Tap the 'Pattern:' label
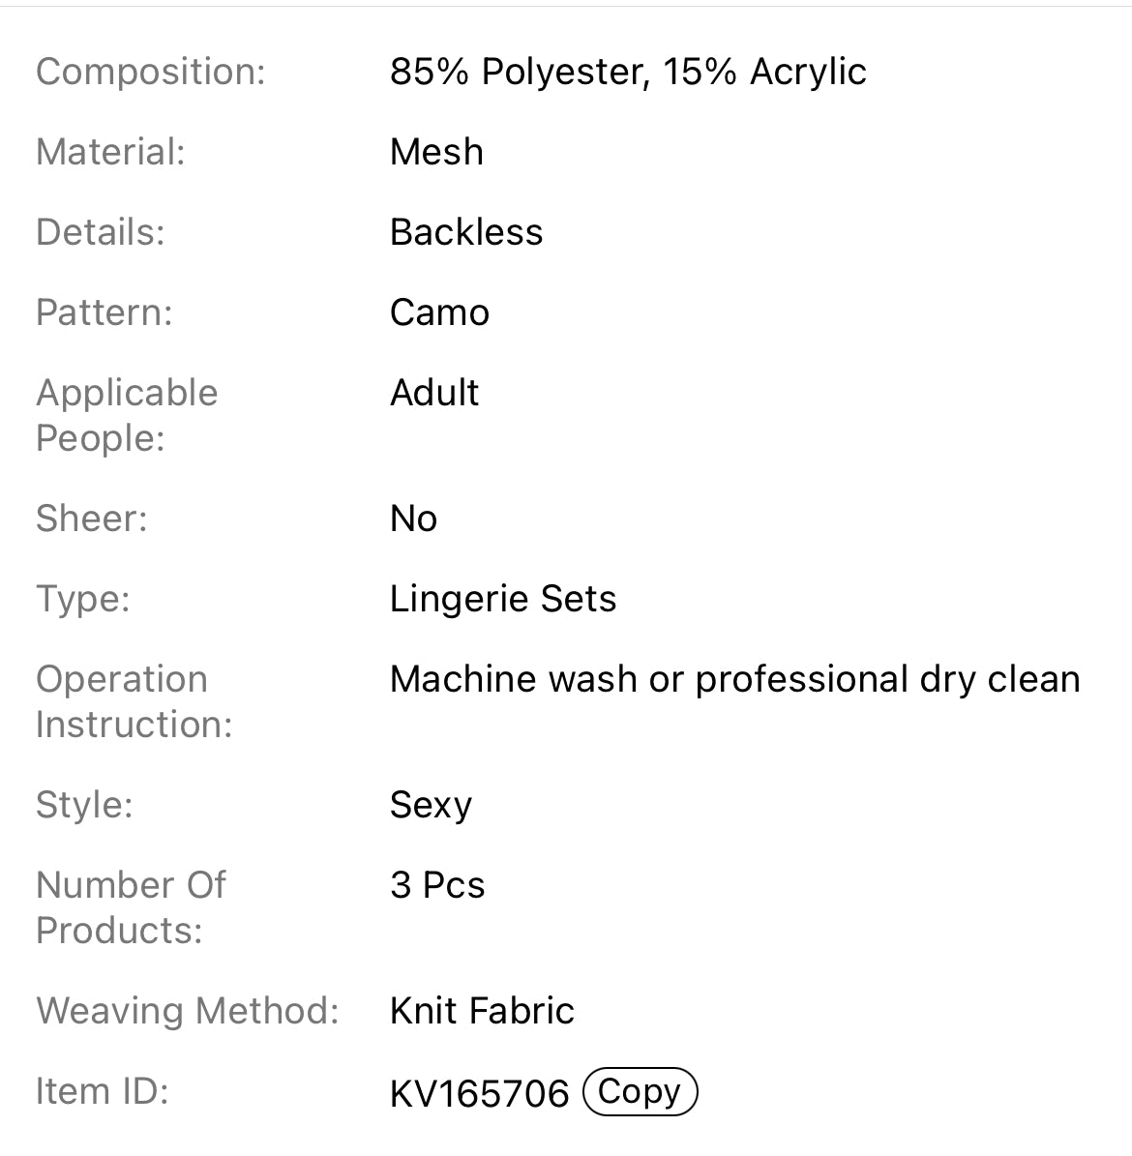Screen dimensions: 1132x1156 pos(104,312)
